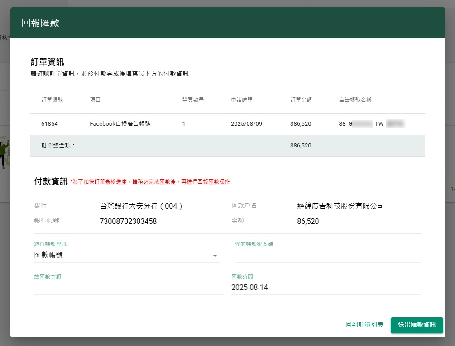The width and height of the screenshot is (455, 346).
Task: Click bank account number 73008702303458
Action: click(128, 221)
